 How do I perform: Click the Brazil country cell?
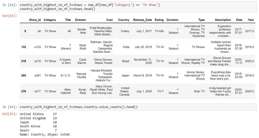[126, 61]
